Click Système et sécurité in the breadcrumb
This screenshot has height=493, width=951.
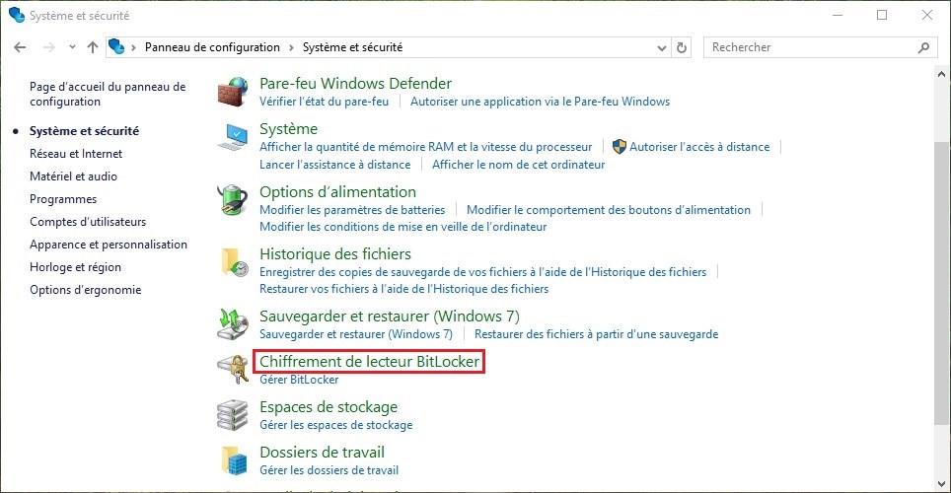[352, 47]
